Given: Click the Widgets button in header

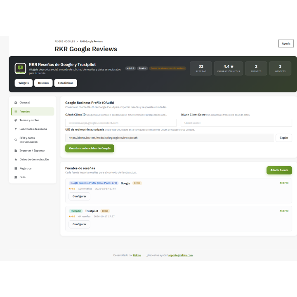Looking at the screenshot, I should click(x=24, y=83).
